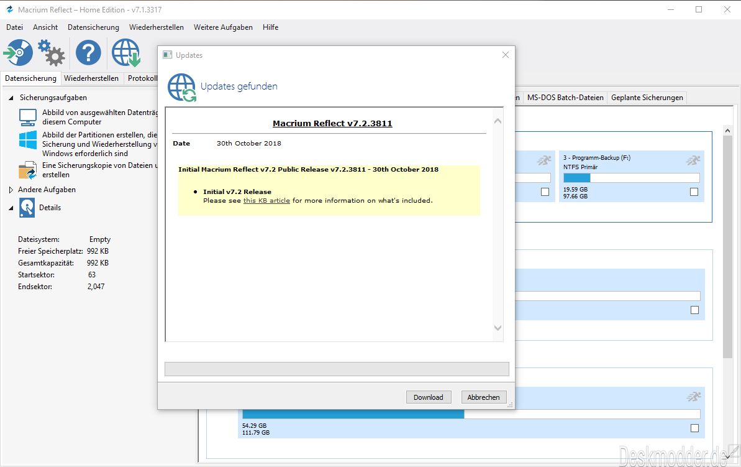The width and height of the screenshot is (741, 467).
Task: Click up arrow in update notes scrollbar
Action: [498, 121]
